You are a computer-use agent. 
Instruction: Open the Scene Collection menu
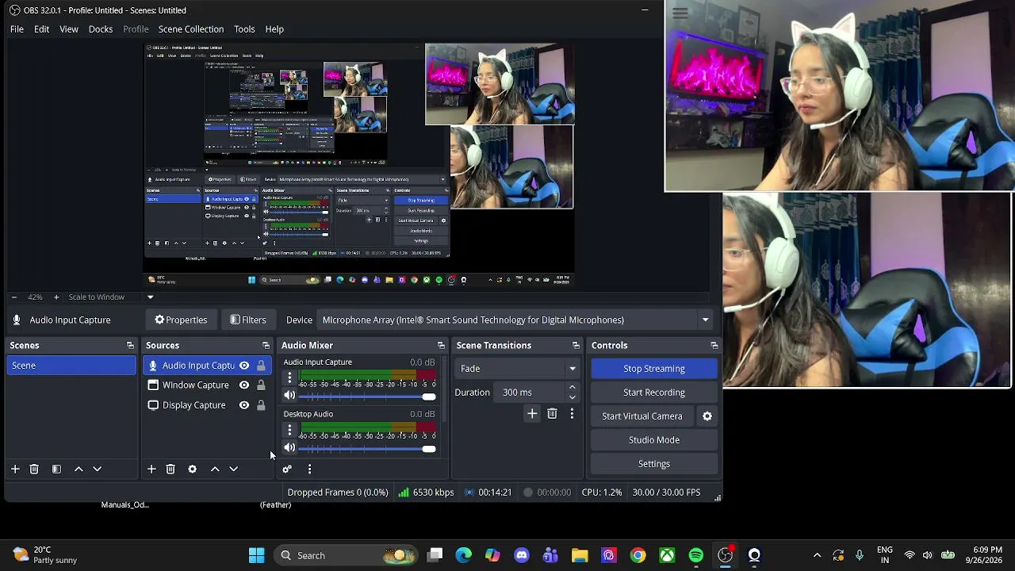point(191,29)
